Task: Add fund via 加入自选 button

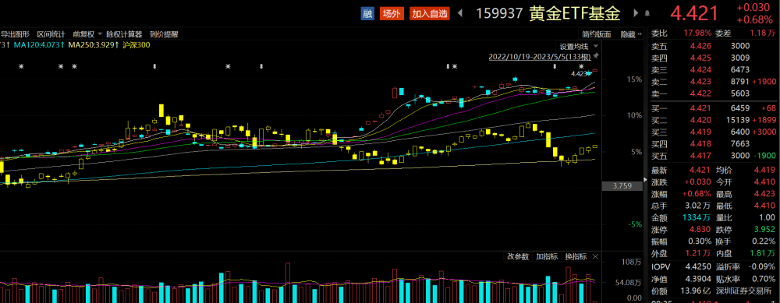Action: (430, 13)
